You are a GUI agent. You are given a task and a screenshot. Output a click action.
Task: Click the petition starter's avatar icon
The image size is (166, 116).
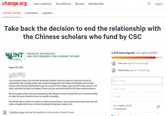point(5,112)
